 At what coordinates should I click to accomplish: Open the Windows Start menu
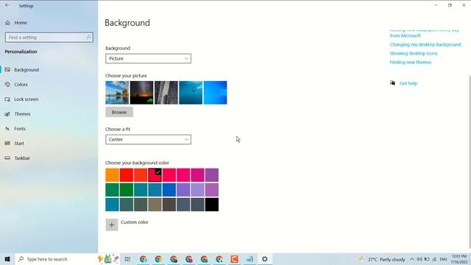pyautogui.click(x=7, y=259)
